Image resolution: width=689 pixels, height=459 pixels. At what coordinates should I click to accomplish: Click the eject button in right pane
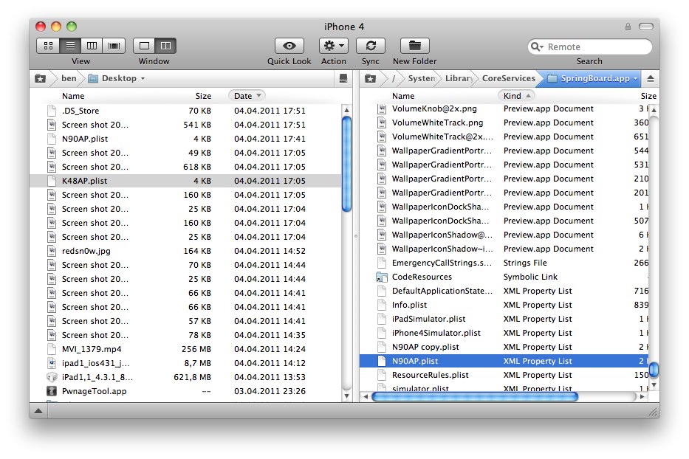click(x=651, y=79)
